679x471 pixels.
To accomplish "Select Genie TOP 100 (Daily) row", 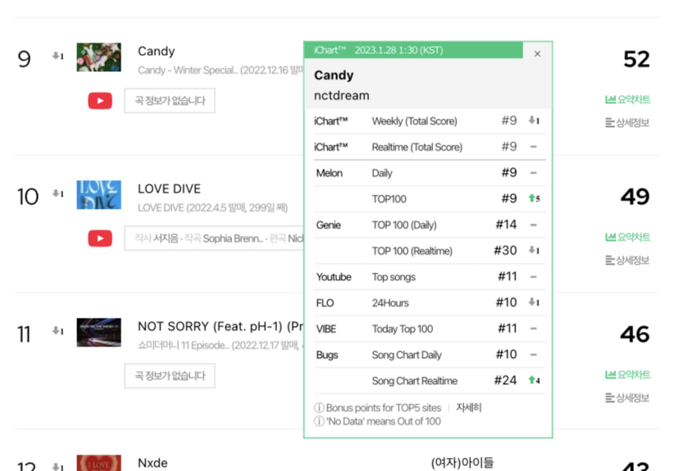I will (430, 225).
